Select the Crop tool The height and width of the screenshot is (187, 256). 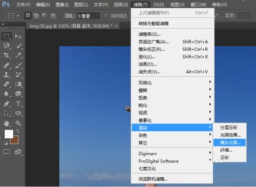tap(6, 55)
